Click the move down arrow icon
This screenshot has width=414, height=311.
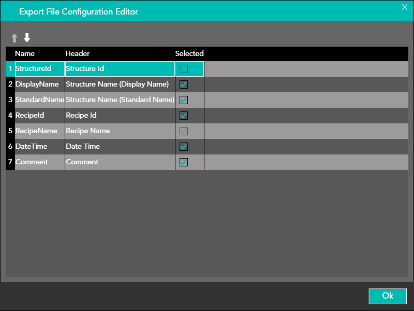(x=27, y=38)
